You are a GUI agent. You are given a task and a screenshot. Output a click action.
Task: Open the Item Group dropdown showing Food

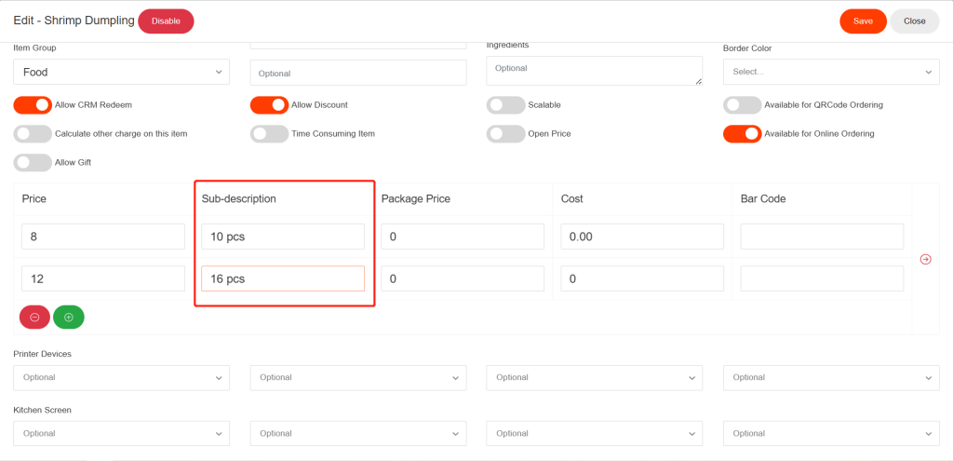click(x=121, y=72)
